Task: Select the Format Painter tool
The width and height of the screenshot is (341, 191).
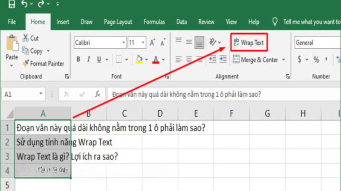Action: pyautogui.click(x=43, y=63)
